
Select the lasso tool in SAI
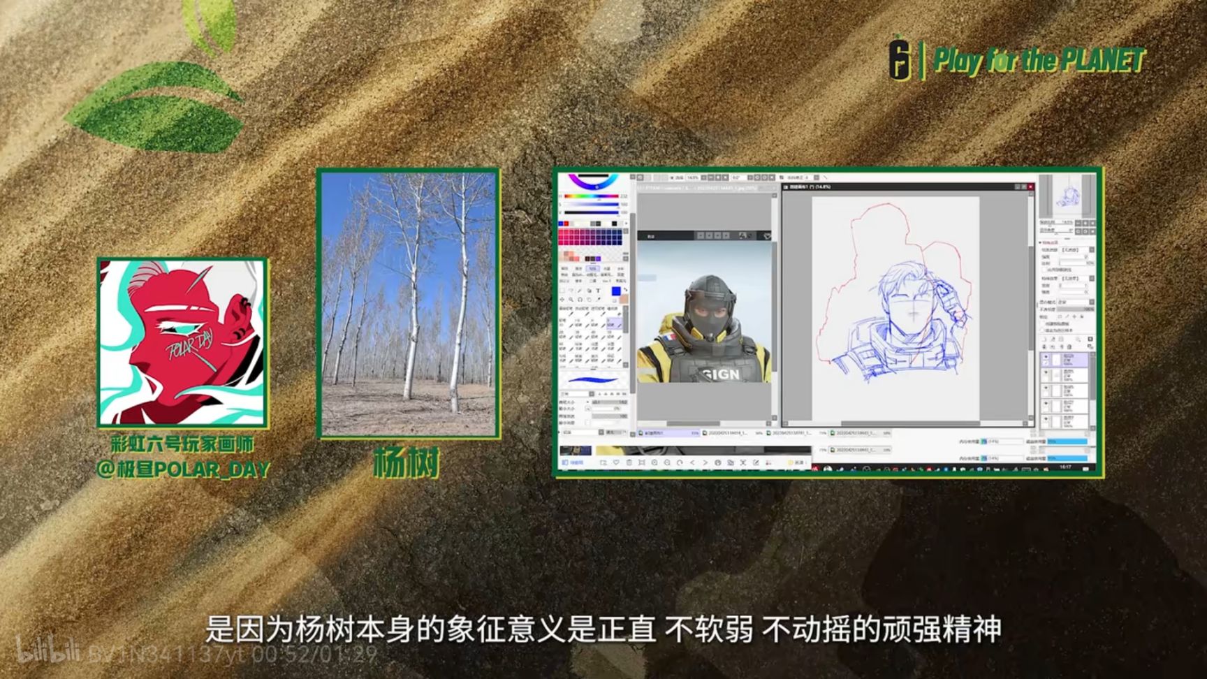coord(571,291)
